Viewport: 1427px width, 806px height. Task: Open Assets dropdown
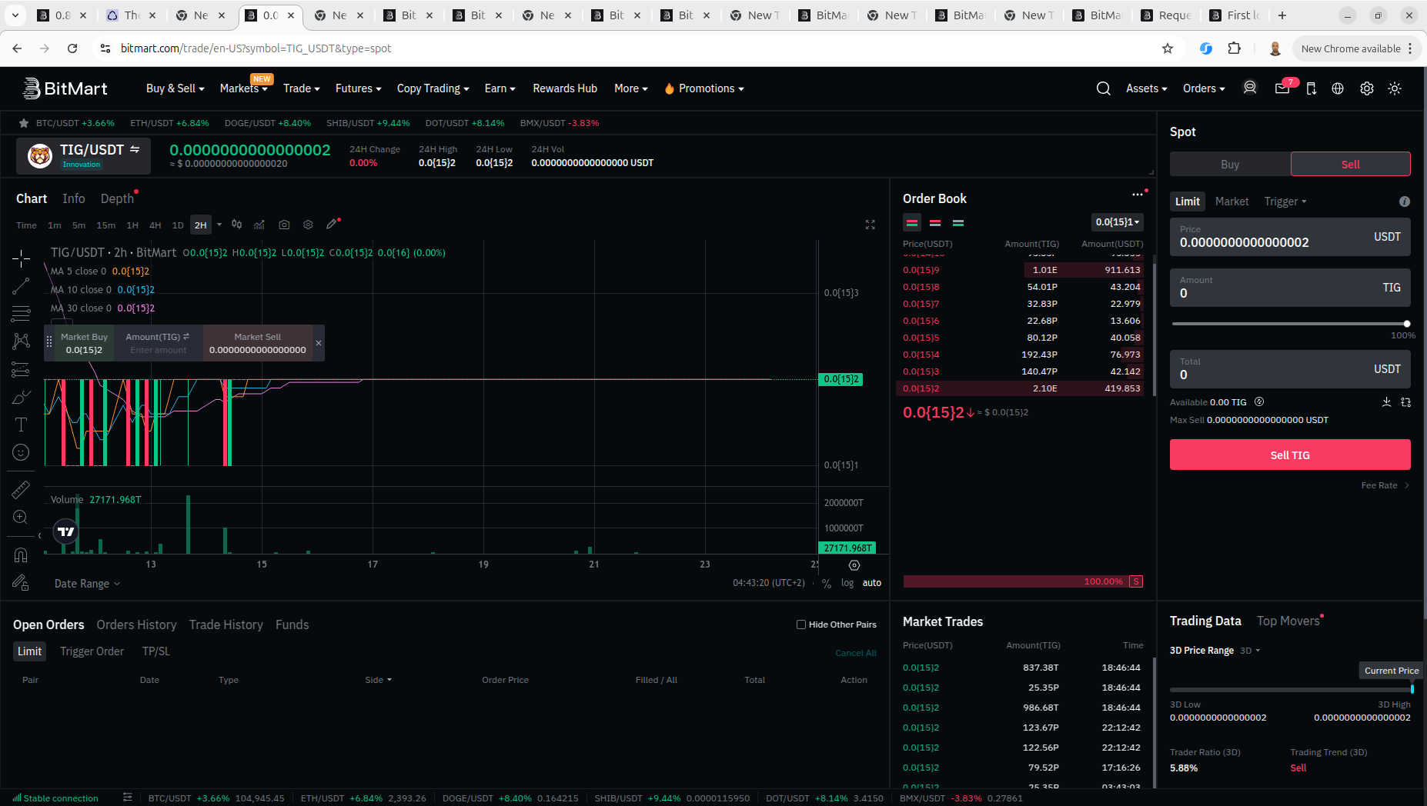pyautogui.click(x=1146, y=88)
